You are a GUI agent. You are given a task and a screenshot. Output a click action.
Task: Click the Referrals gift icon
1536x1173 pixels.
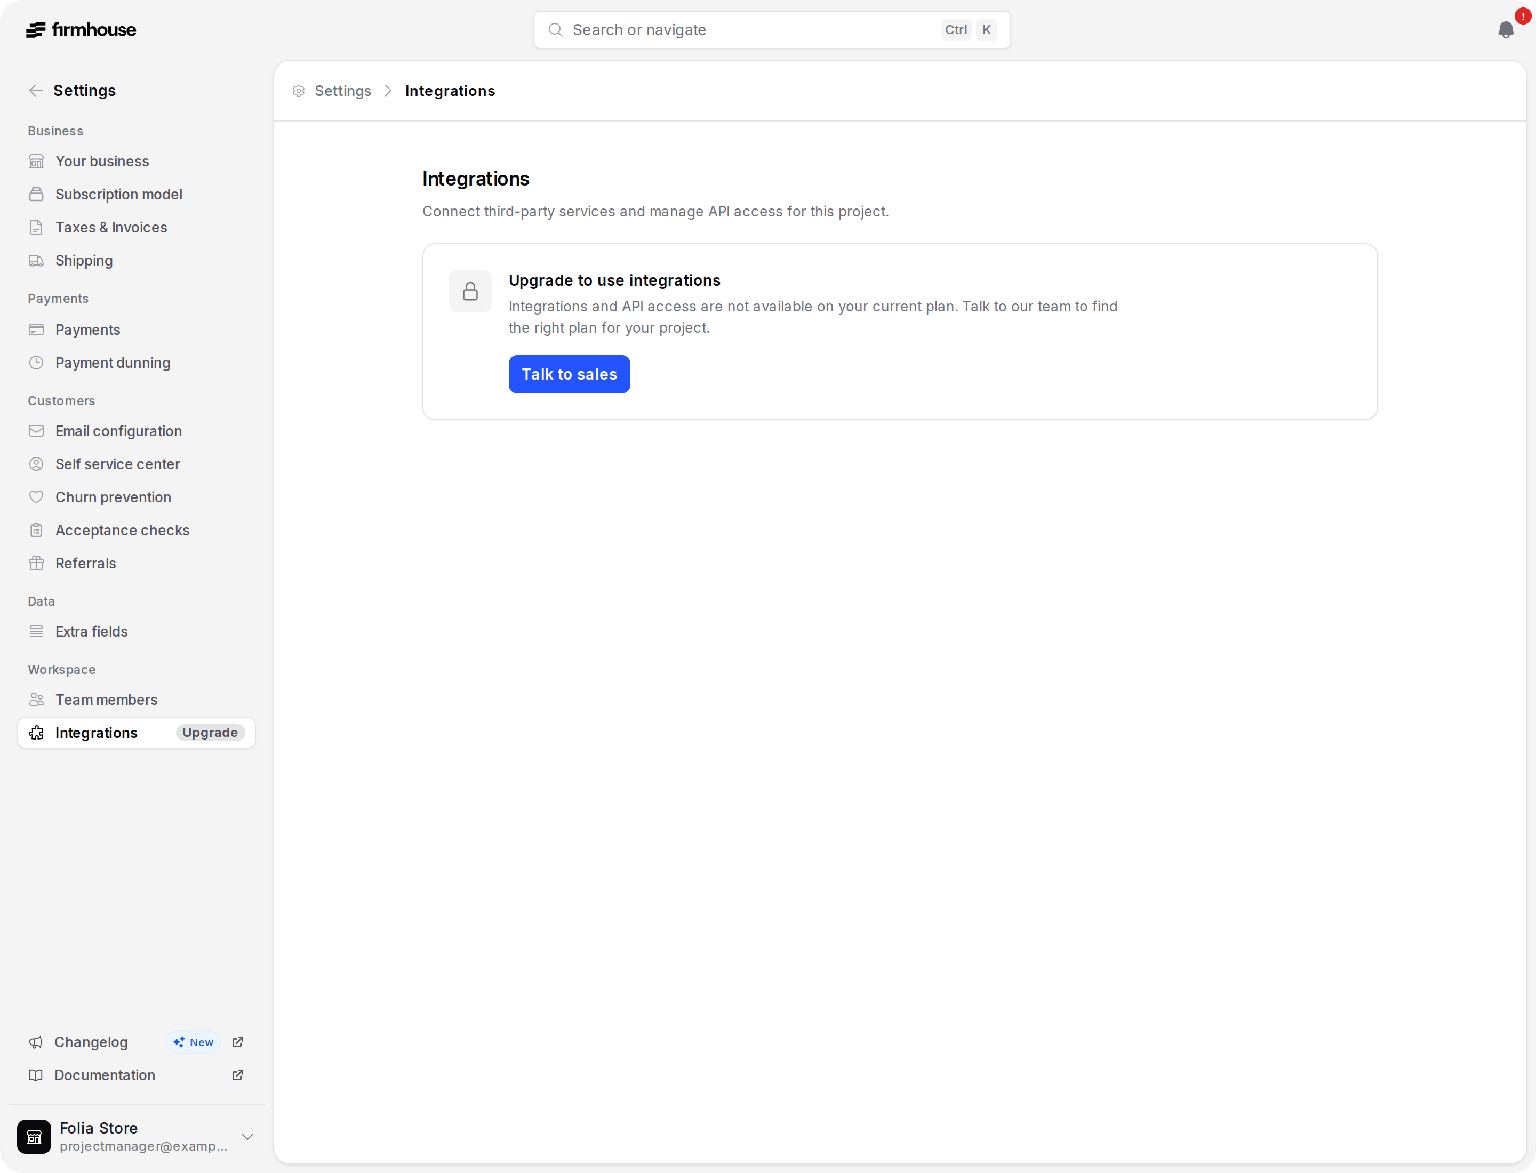[36, 564]
